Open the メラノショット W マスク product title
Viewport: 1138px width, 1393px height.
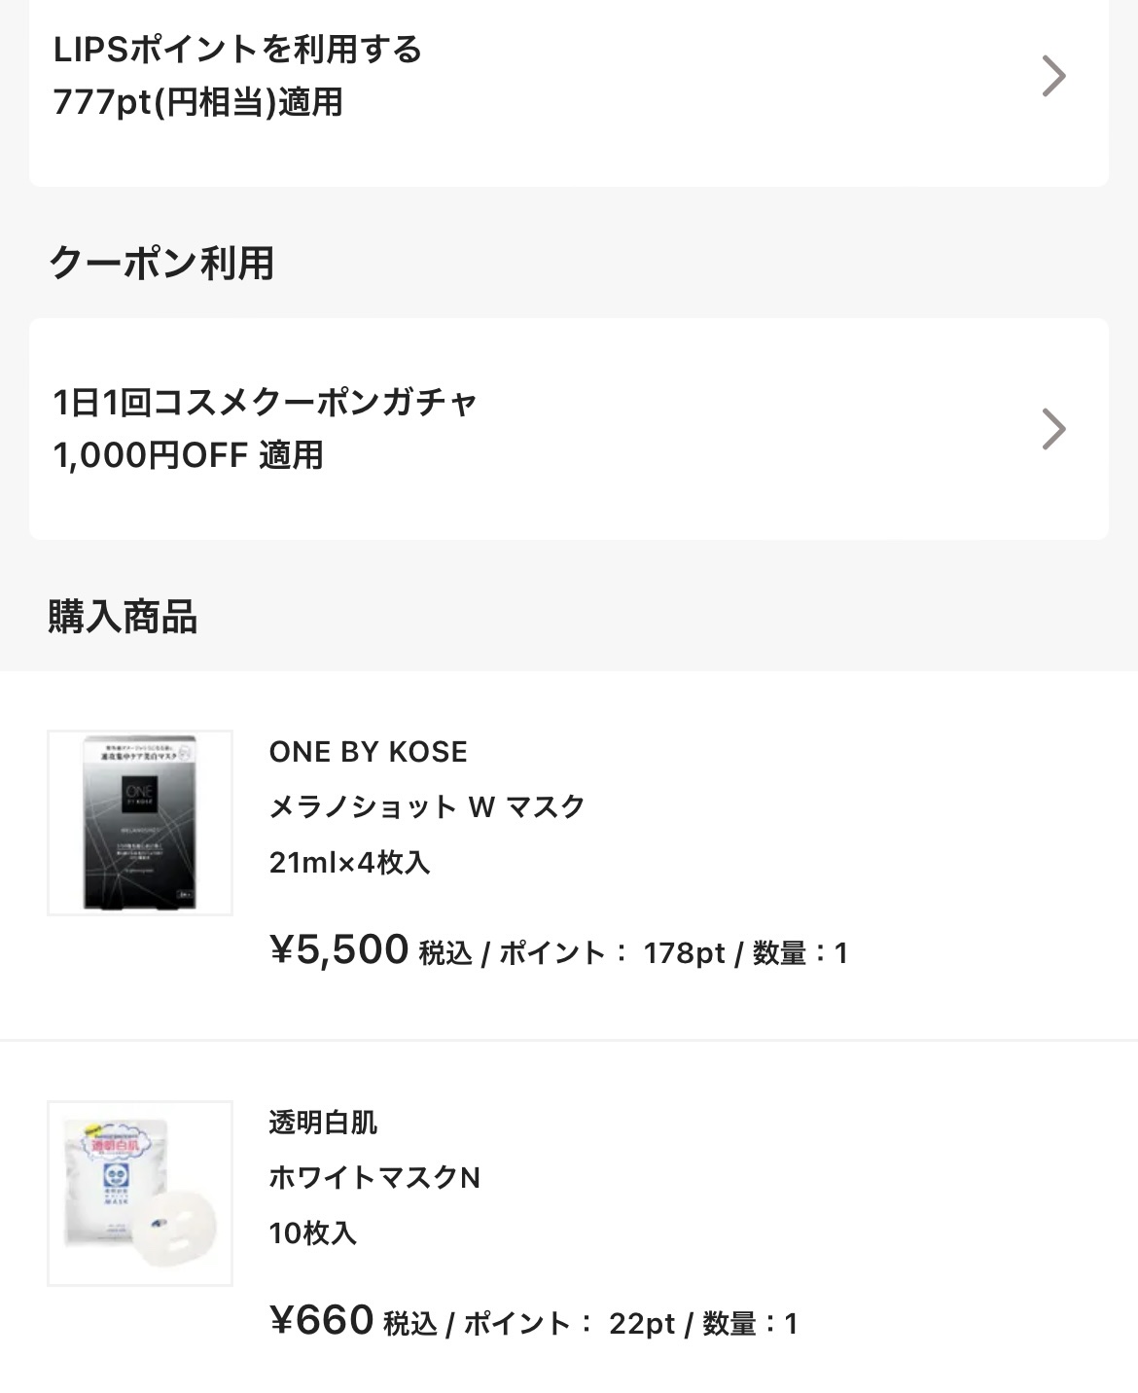click(x=427, y=807)
